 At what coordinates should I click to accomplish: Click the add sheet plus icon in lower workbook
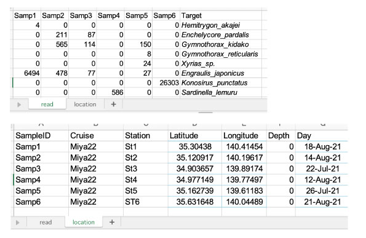112,222
